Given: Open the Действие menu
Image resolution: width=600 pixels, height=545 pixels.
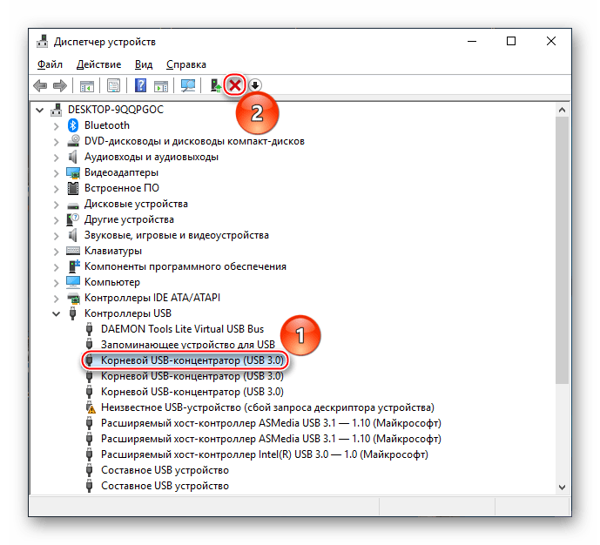Looking at the screenshot, I should tap(98, 64).
